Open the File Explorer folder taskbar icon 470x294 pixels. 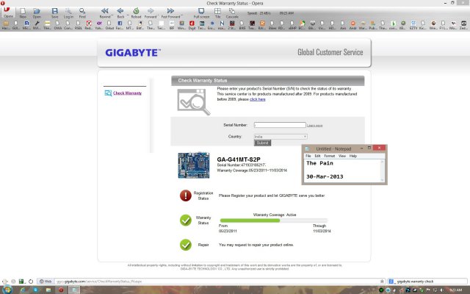tap(48, 290)
